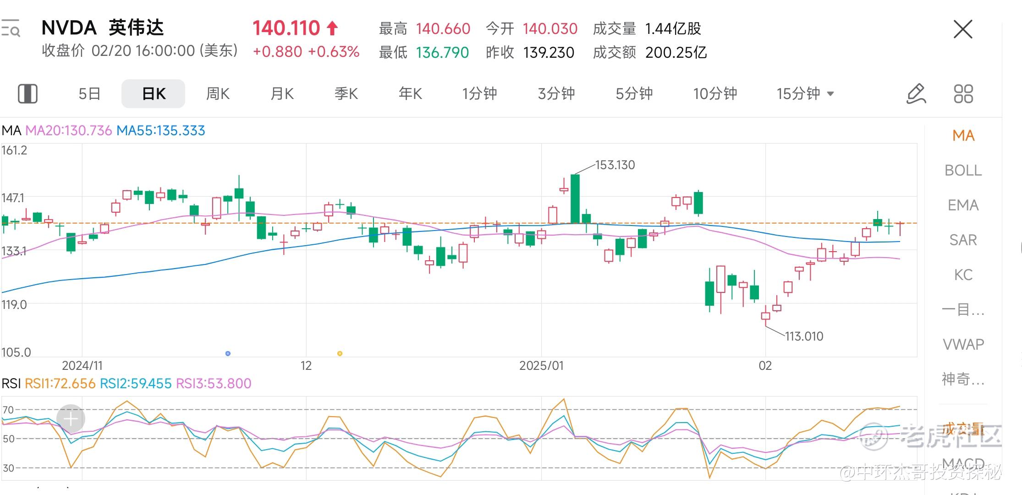Viewport: 1022px width, 495px height.
Task: Click the MA20:130.736 legend label
Action: 69,131
